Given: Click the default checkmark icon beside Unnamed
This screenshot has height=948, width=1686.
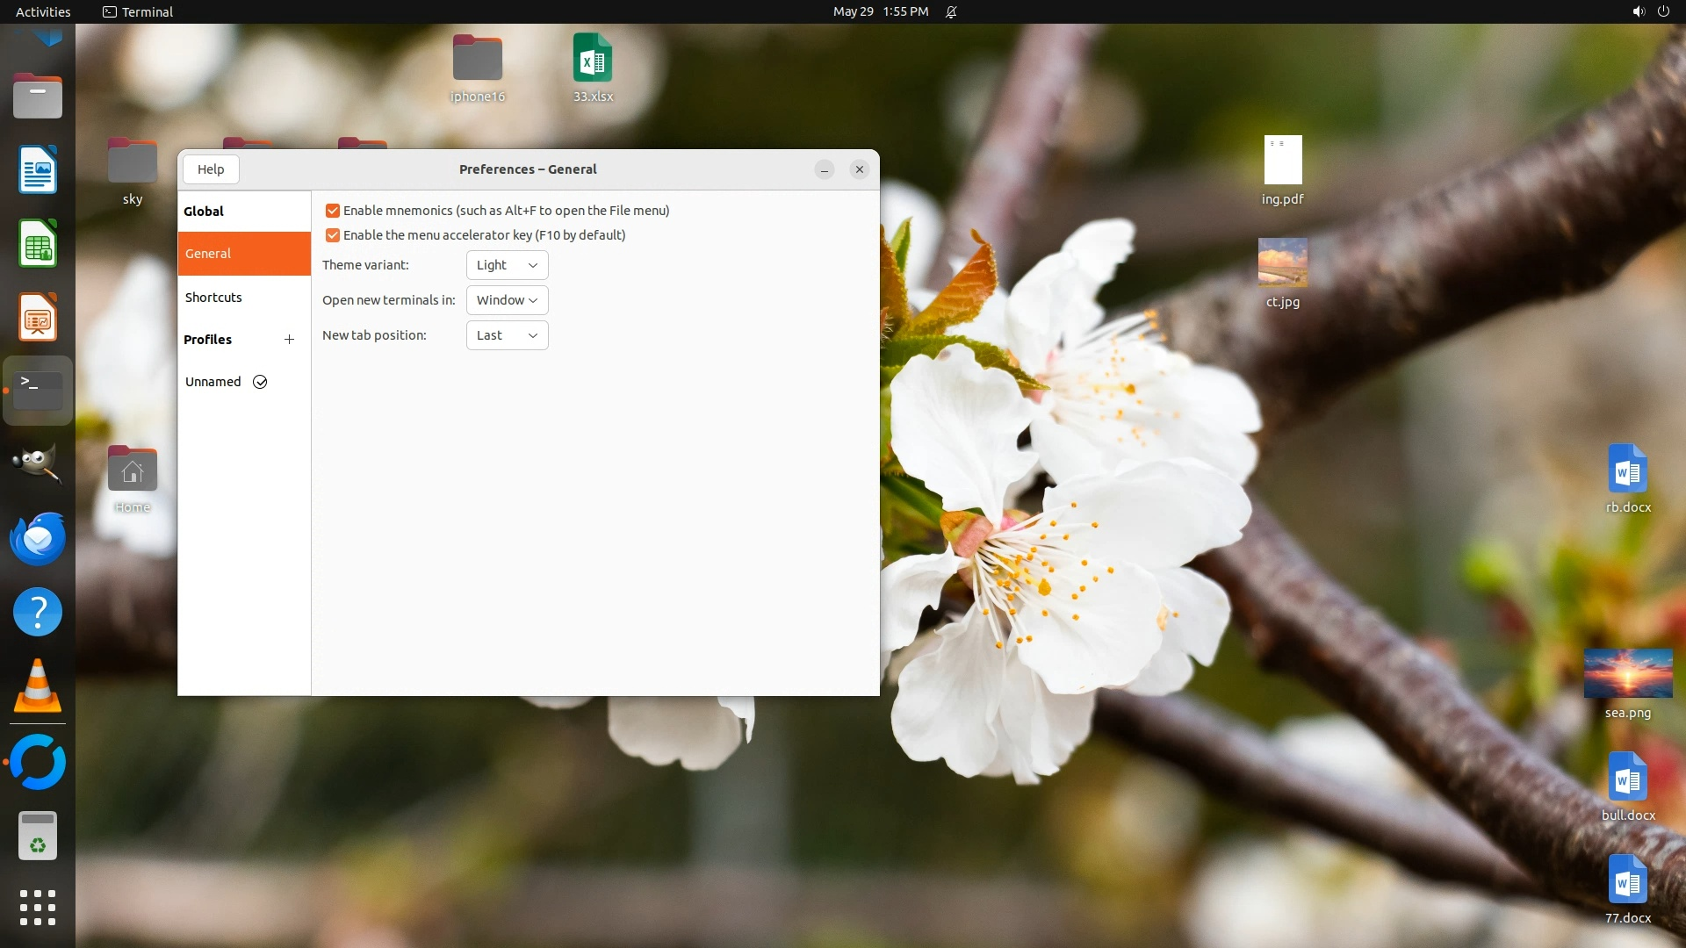Looking at the screenshot, I should (x=260, y=382).
